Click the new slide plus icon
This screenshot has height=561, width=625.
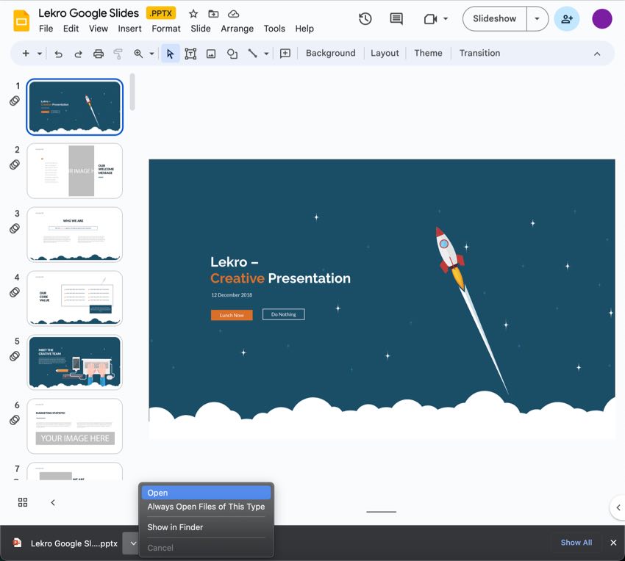[26, 53]
